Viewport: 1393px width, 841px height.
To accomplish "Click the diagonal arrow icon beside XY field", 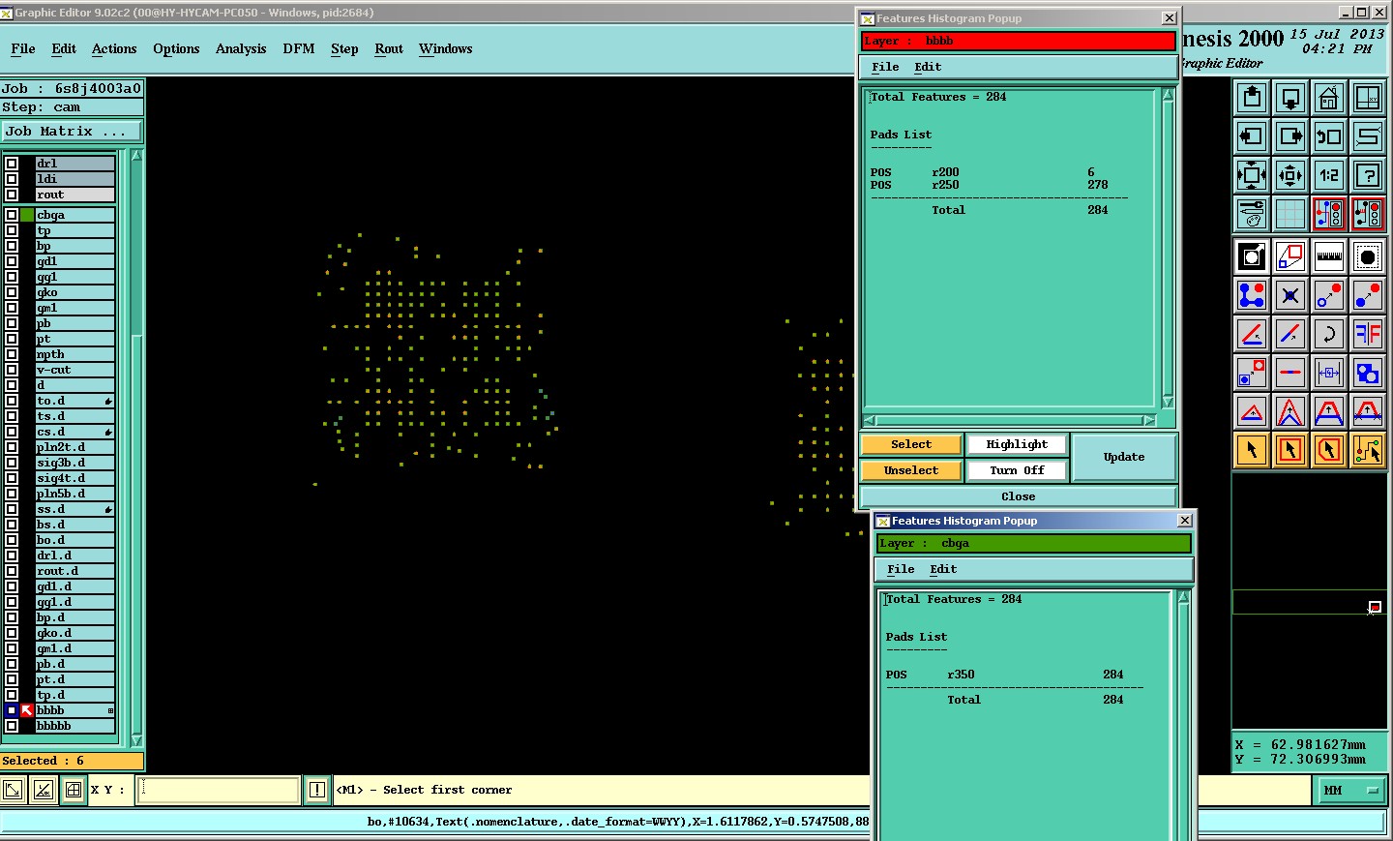I will pos(13,791).
